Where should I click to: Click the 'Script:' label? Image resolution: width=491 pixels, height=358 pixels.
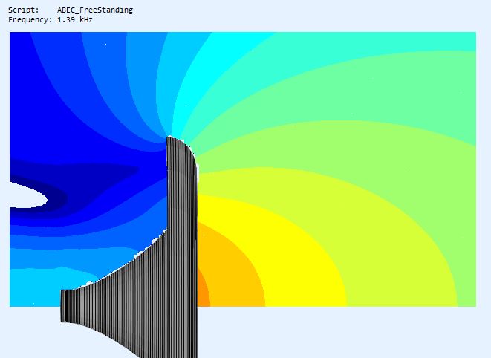[x=24, y=10]
